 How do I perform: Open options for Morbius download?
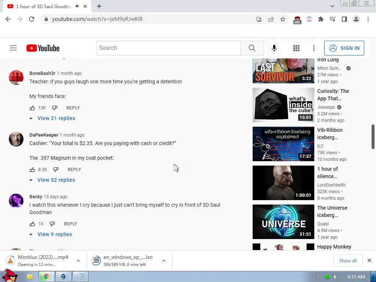[x=78, y=261]
